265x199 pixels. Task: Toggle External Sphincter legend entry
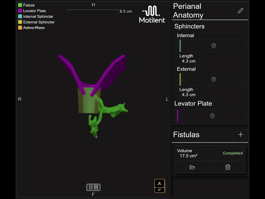pos(38,22)
